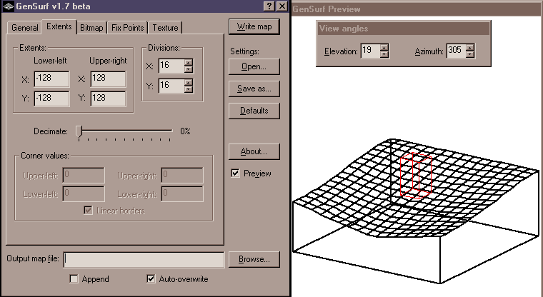The image size is (543, 297).
Task: Click the Upper-left corner value field
Action: click(x=84, y=175)
